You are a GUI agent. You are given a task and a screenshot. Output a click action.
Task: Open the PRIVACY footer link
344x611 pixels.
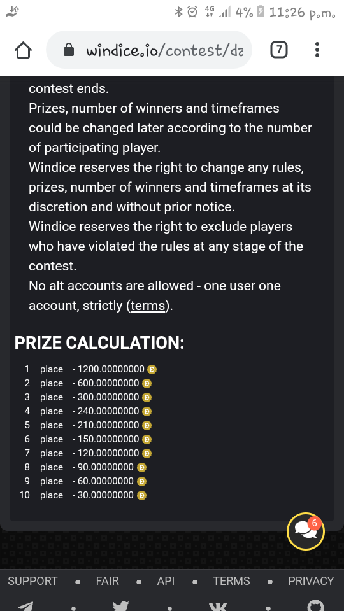pos(311,581)
